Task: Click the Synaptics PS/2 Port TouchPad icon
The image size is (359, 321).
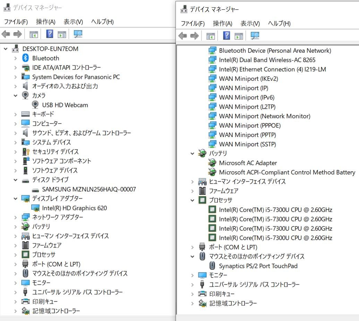Action: click(212, 266)
